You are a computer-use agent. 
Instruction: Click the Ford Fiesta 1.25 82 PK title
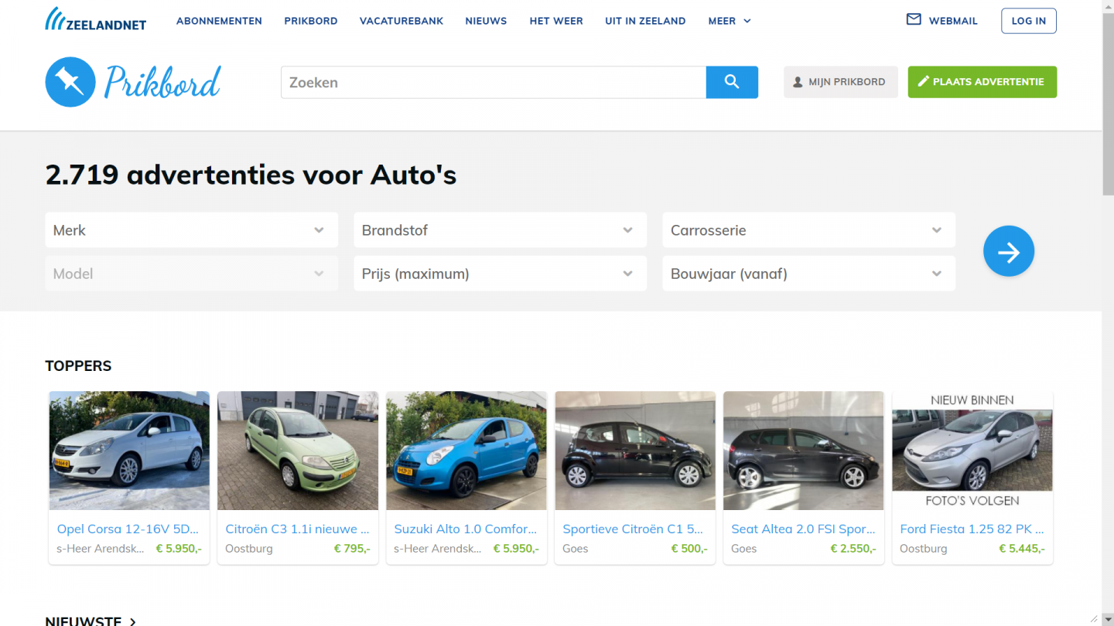tap(972, 529)
